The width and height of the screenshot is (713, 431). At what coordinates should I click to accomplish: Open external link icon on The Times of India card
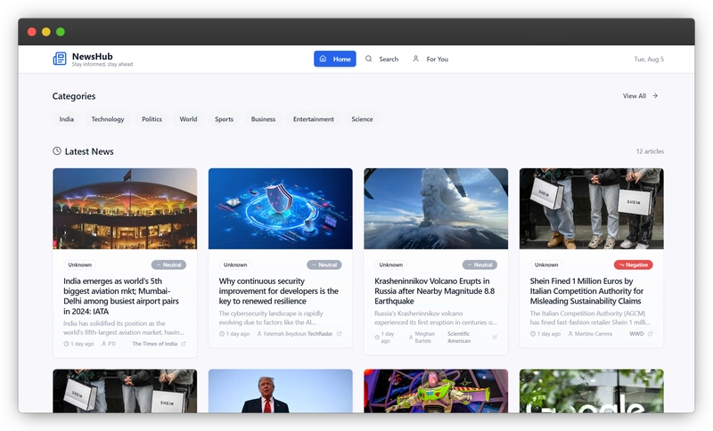point(184,343)
